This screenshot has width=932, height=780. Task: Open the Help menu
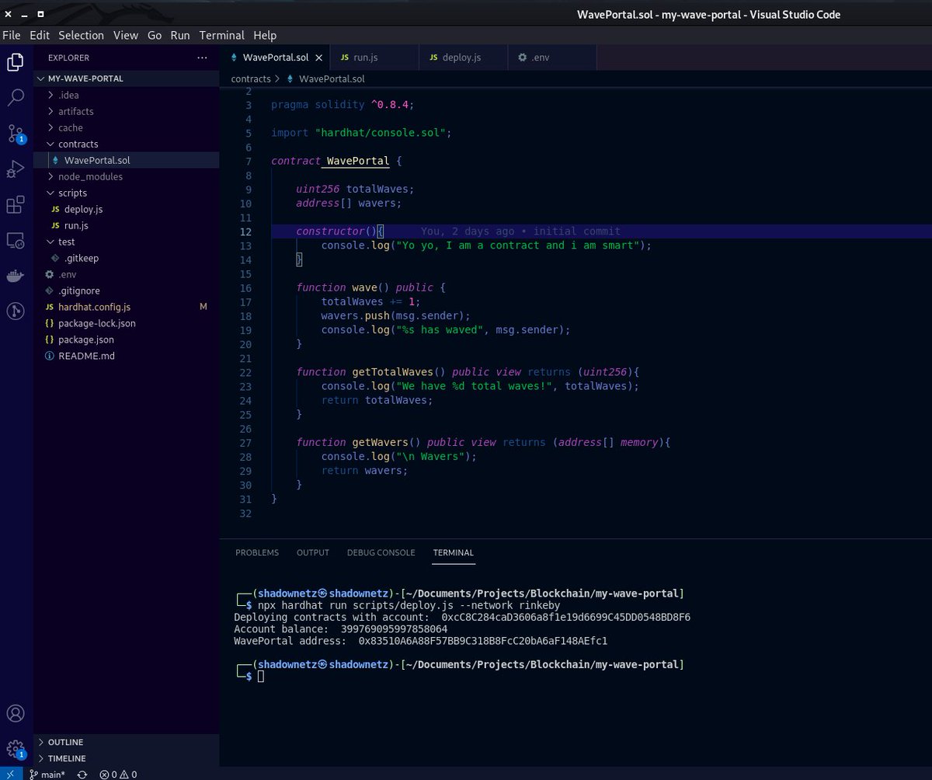tap(265, 35)
